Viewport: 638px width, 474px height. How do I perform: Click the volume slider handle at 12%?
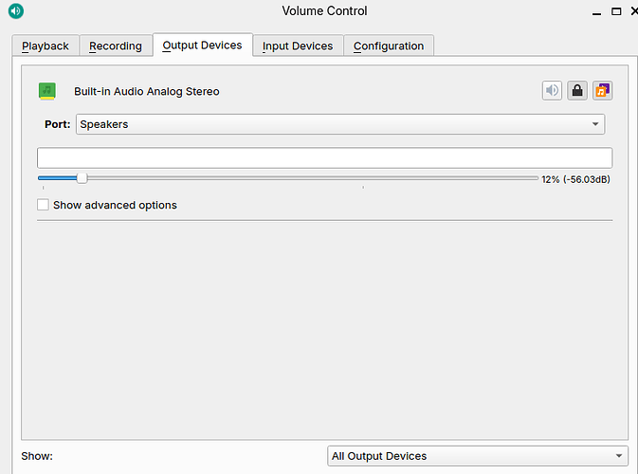point(82,178)
